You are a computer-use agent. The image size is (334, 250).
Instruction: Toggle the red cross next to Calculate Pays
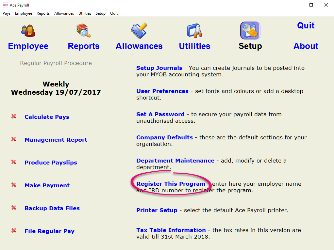coord(14,117)
